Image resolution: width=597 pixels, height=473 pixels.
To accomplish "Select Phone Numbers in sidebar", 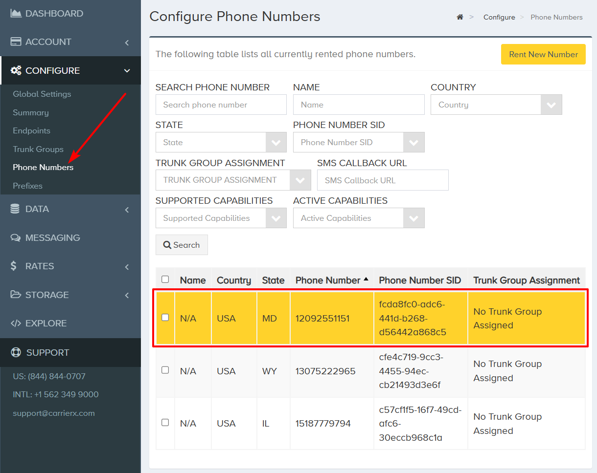I will click(x=43, y=167).
